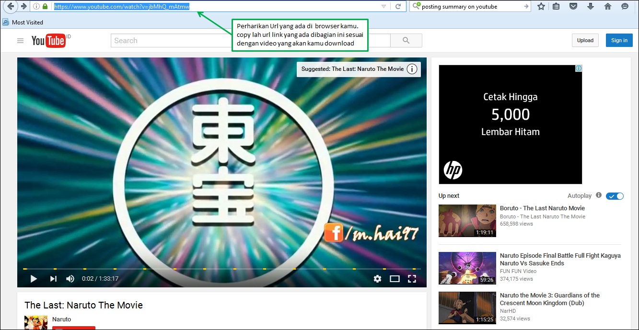Show site information icon in address bar
Screen dimensions: 639x330
tap(36, 7)
